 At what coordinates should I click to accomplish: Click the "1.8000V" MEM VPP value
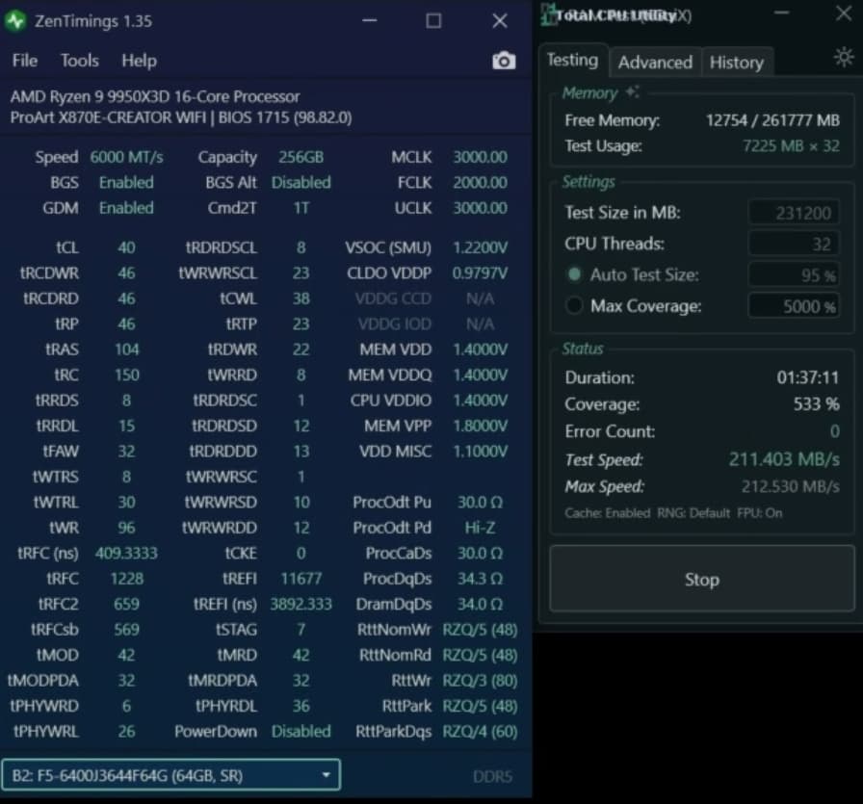[x=480, y=426]
